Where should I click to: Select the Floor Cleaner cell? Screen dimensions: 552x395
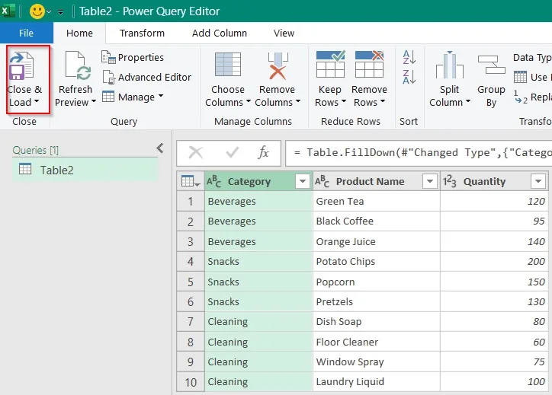click(377, 342)
